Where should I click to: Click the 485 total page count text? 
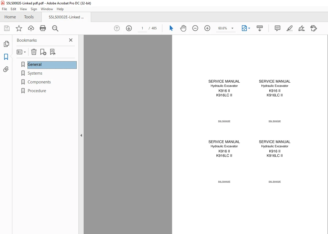click(x=154, y=28)
